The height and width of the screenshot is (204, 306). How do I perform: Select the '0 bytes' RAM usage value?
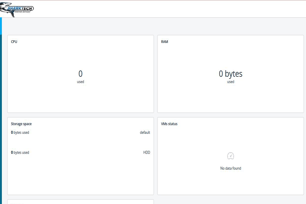click(x=230, y=74)
